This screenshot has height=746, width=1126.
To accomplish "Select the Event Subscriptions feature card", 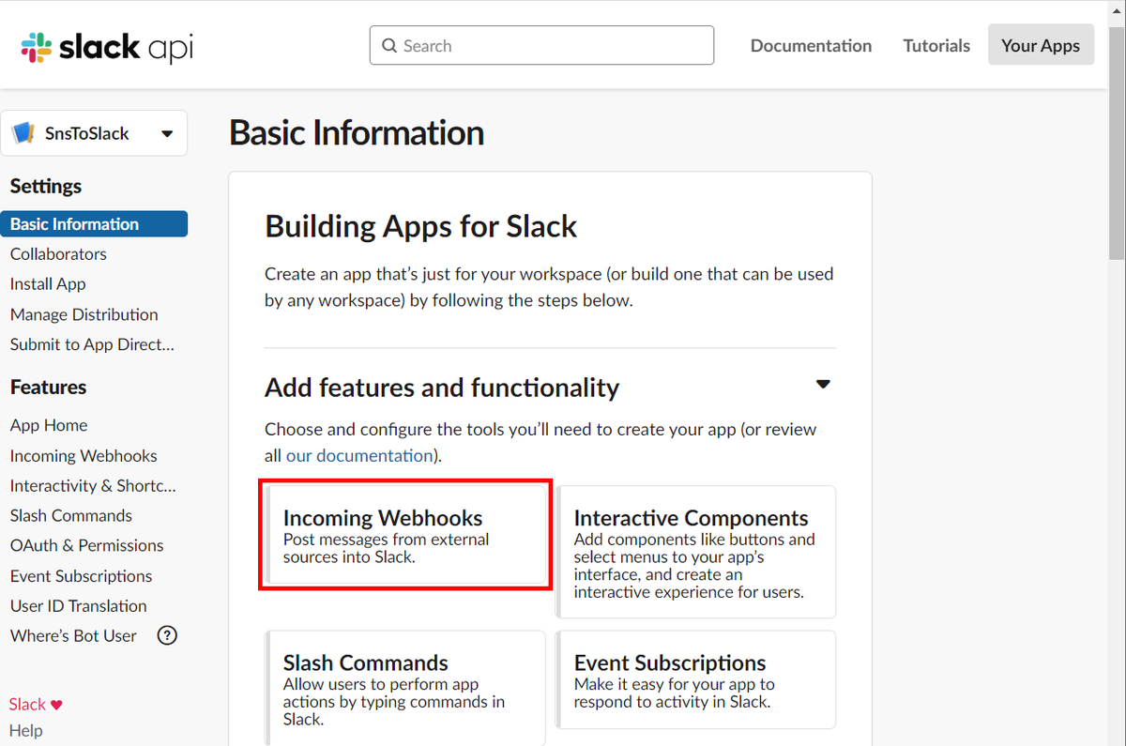I will pos(695,679).
